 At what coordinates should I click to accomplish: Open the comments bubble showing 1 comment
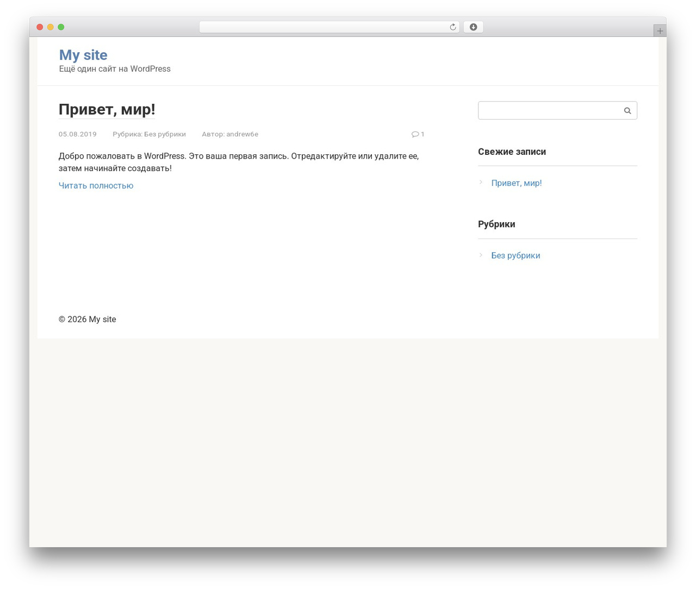418,134
